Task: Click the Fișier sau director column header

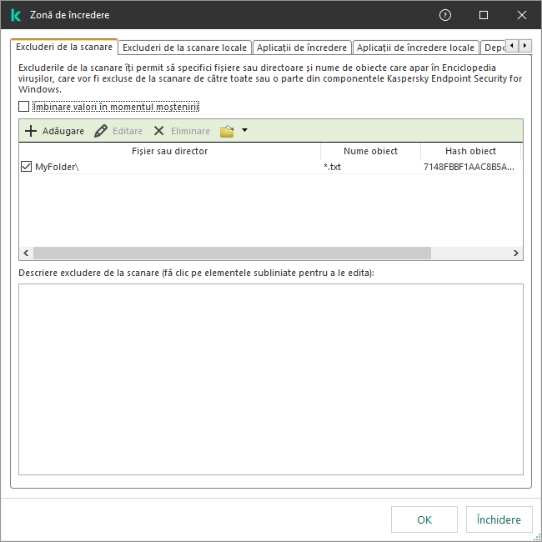Action: pos(170,151)
